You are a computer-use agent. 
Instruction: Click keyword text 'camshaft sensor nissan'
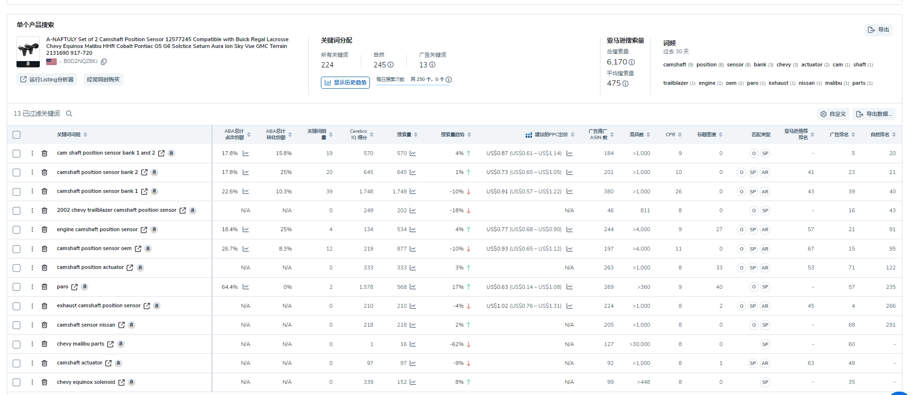tap(86, 325)
